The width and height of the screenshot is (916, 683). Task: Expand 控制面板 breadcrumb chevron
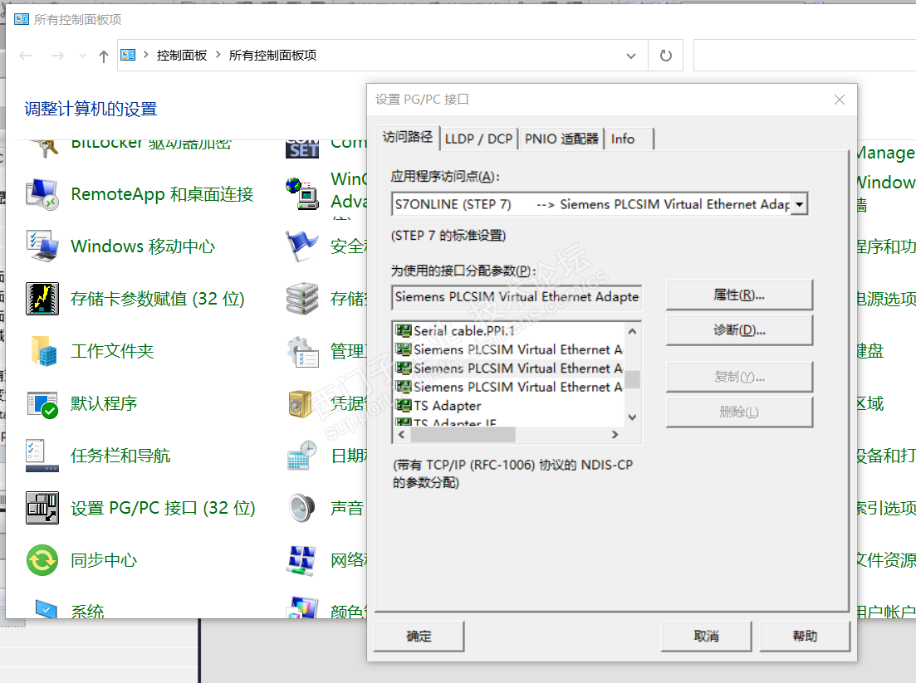click(x=218, y=55)
